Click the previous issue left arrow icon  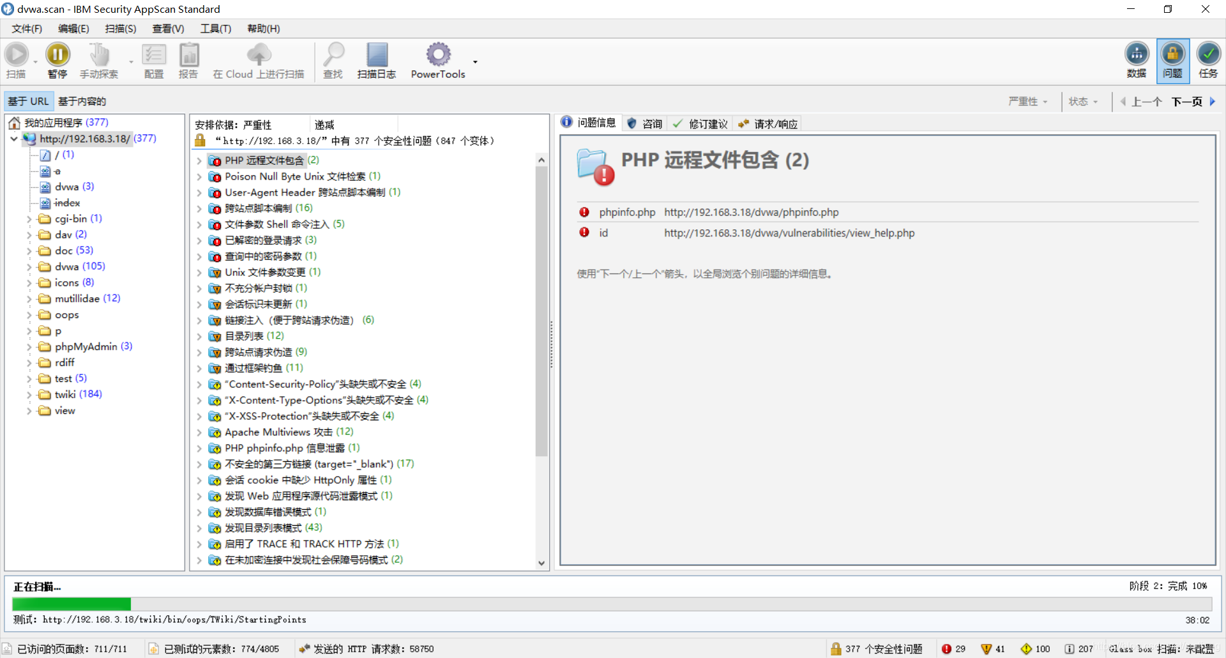pos(1123,102)
